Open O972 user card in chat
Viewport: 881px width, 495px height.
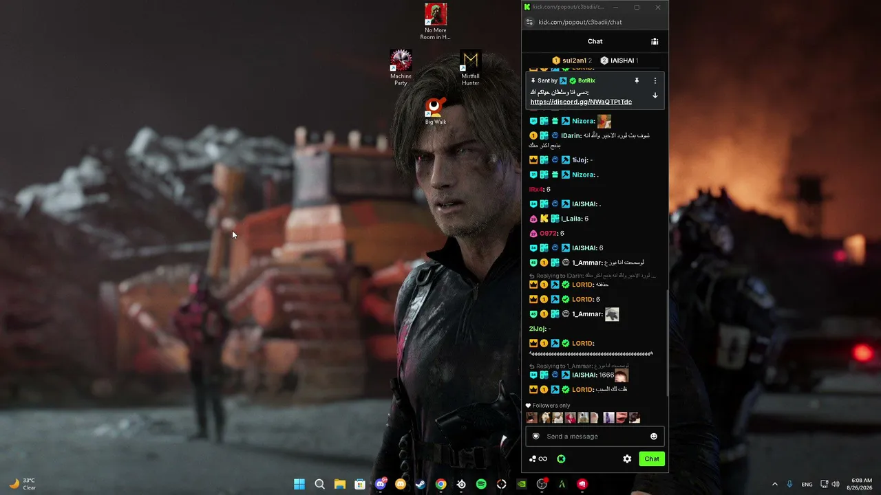[547, 234]
